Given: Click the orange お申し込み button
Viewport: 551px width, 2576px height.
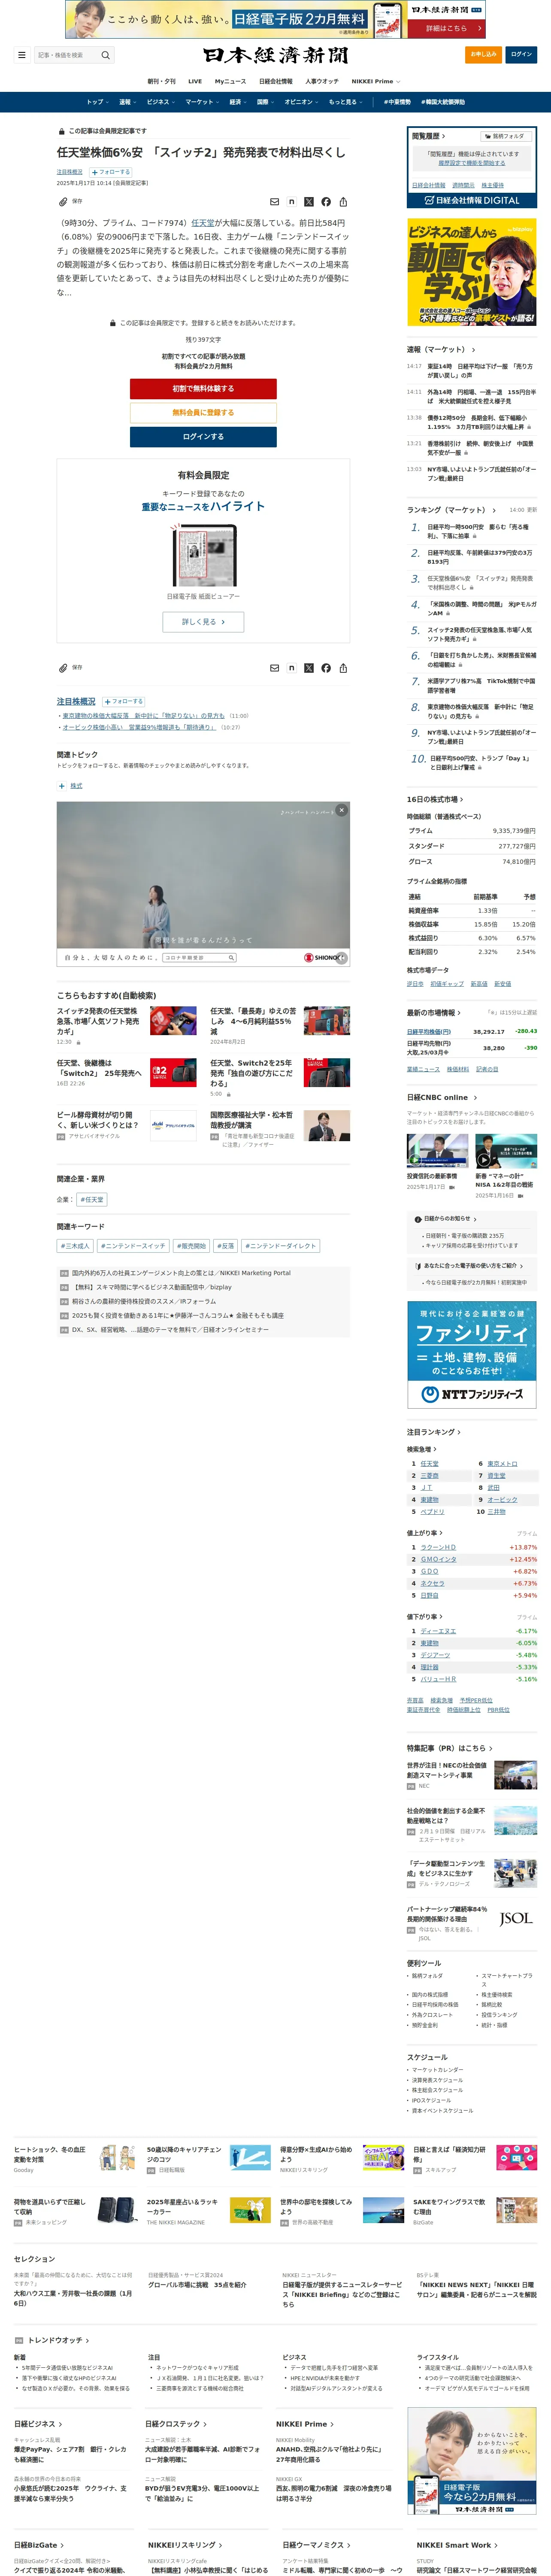Looking at the screenshot, I should pyautogui.click(x=483, y=54).
